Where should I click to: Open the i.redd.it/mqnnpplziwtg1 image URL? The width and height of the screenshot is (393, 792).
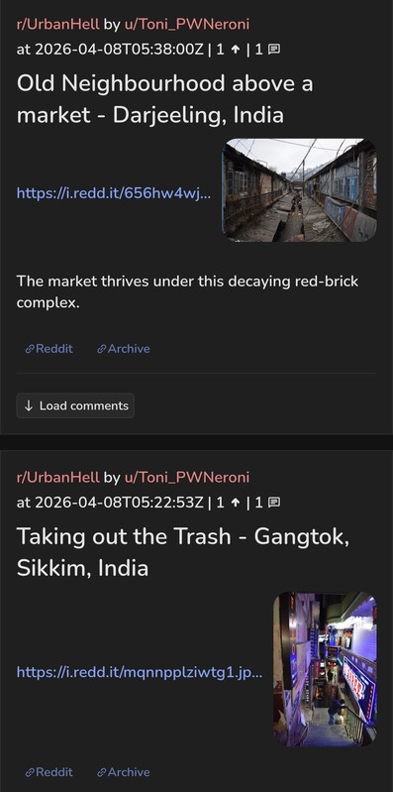click(140, 672)
